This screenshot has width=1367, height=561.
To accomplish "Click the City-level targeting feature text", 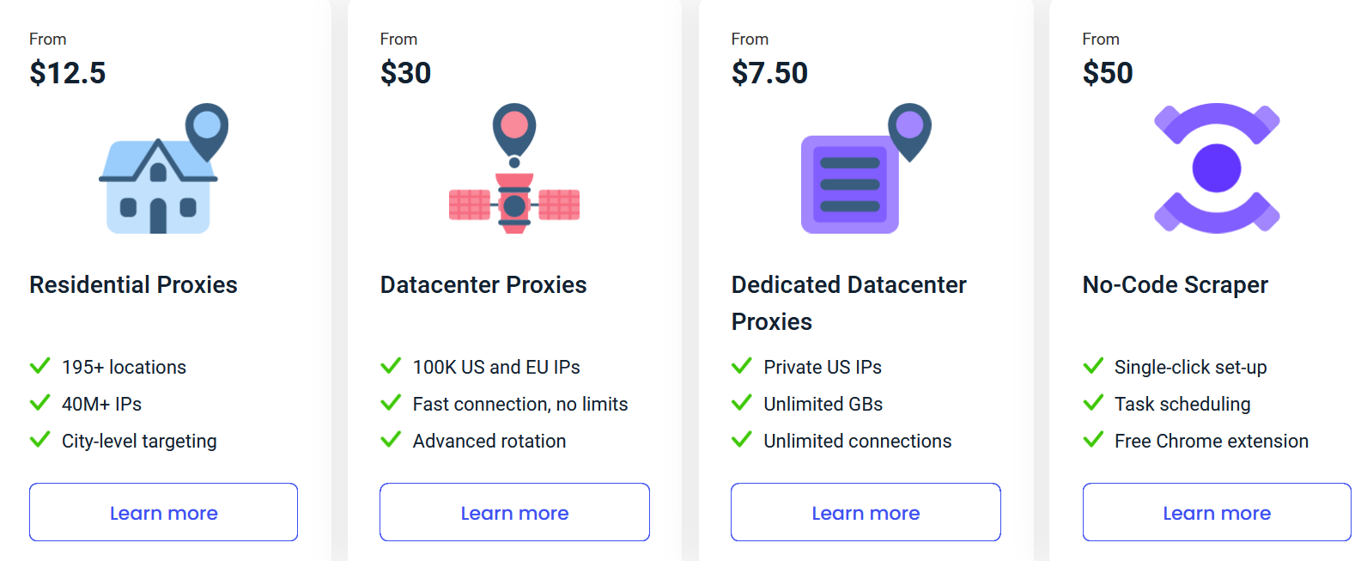I will 139,441.
